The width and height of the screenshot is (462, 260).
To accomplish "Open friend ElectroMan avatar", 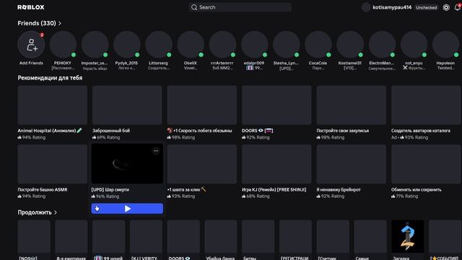I will pyautogui.click(x=382, y=45).
